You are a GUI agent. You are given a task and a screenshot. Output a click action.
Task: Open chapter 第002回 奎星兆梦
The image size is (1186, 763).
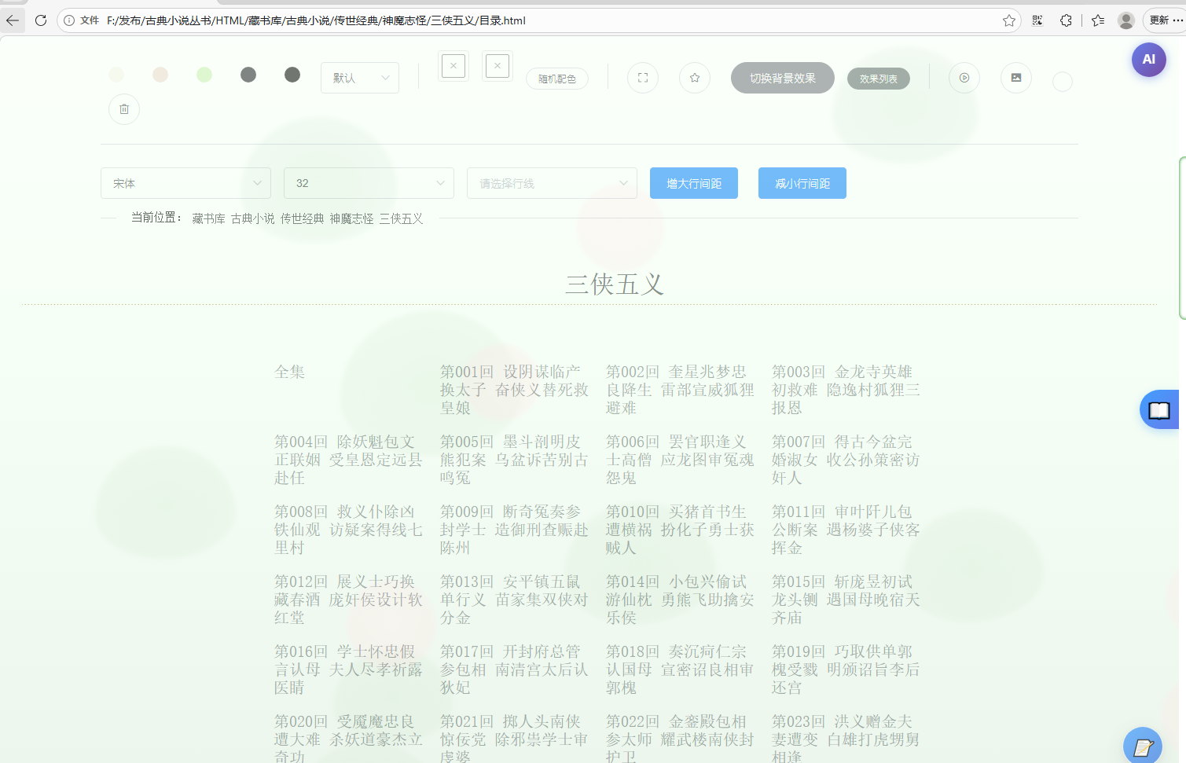click(680, 390)
